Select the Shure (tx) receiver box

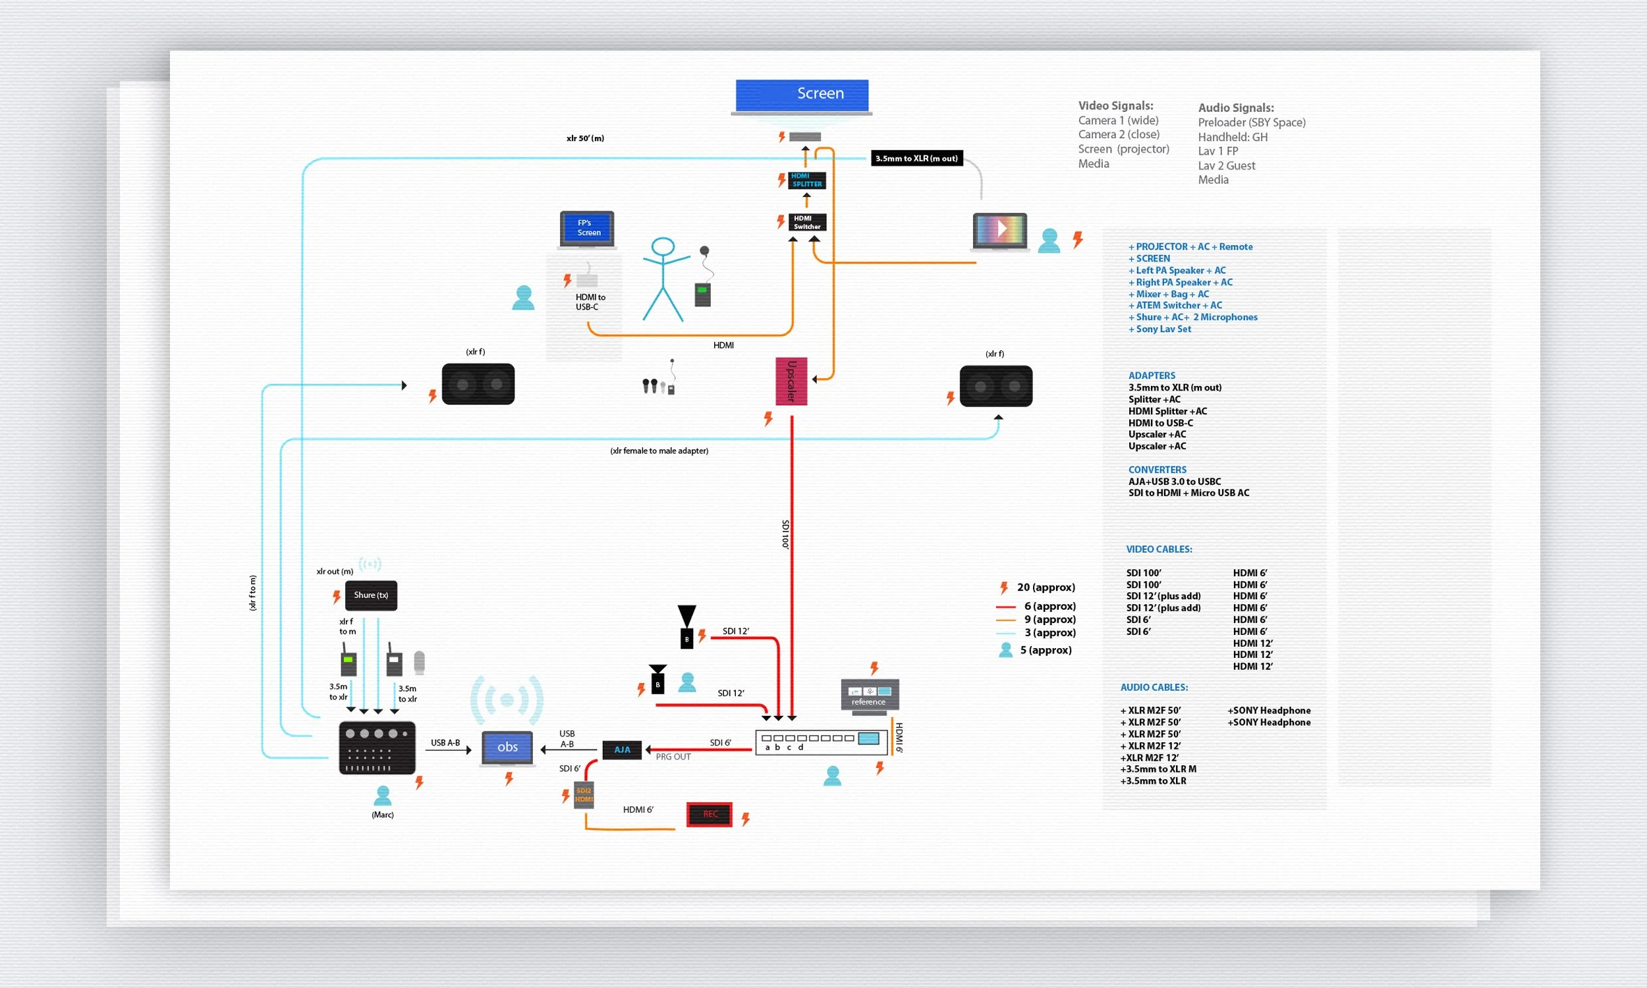coord(371,595)
